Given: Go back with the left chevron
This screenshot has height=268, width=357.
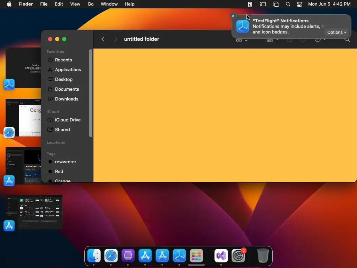Looking at the screenshot, I should coord(103,39).
